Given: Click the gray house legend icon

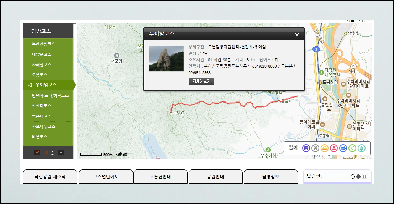Looking at the screenshot, I should coord(315,148).
